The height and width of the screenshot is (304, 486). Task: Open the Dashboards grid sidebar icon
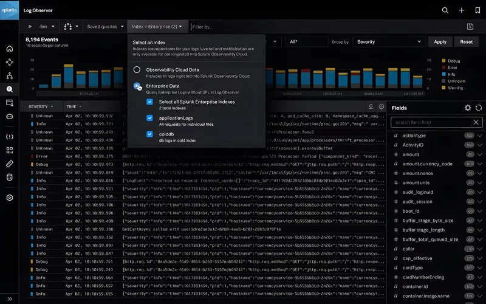[x=10, y=150]
